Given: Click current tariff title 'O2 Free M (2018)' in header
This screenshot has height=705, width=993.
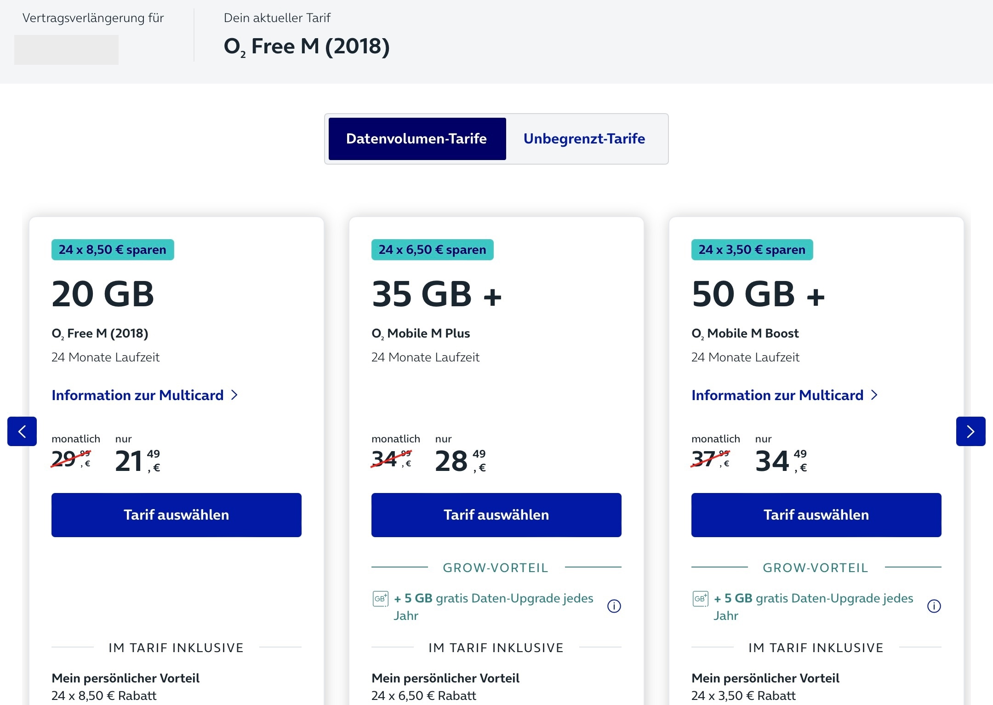Looking at the screenshot, I should [x=307, y=46].
